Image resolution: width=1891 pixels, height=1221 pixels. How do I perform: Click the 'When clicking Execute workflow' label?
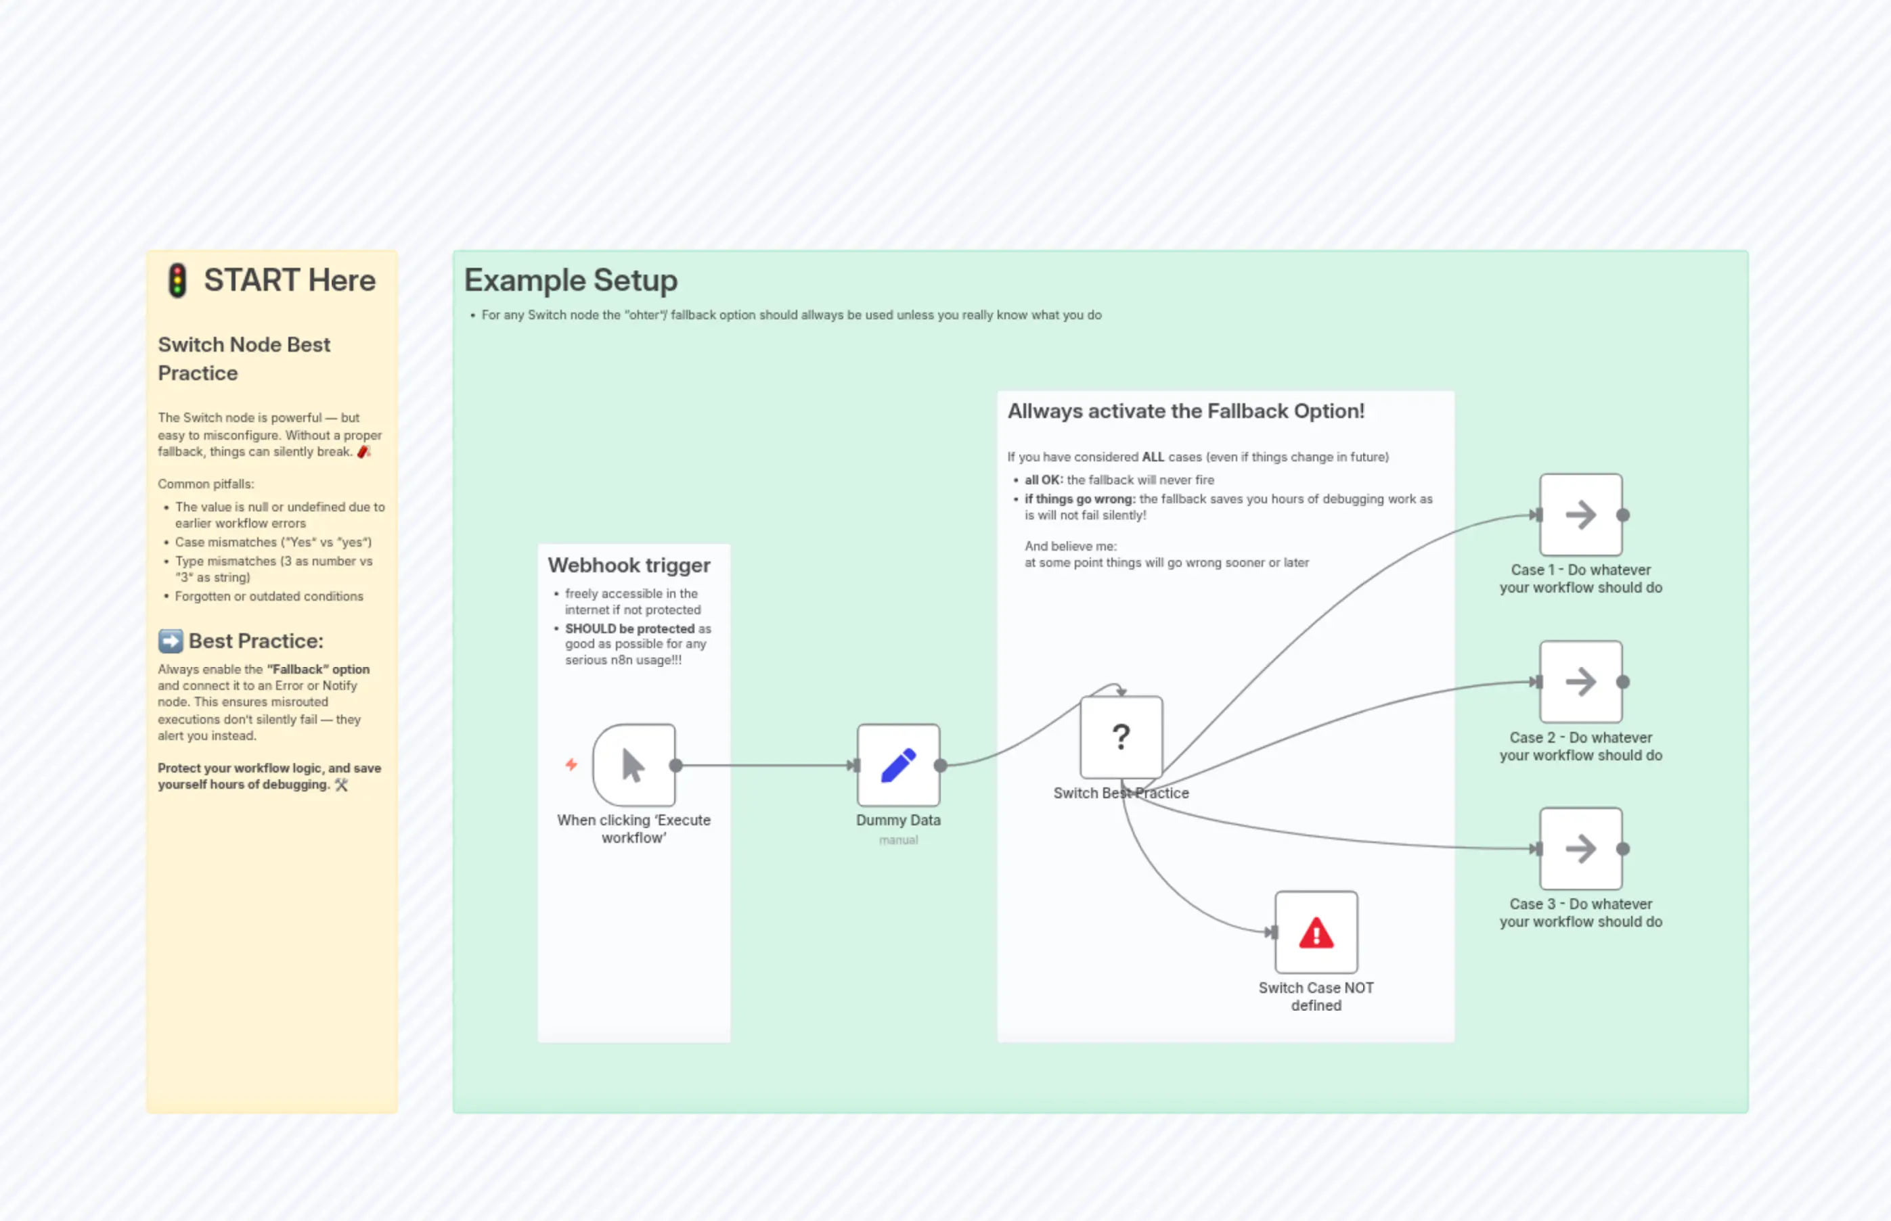click(x=633, y=829)
